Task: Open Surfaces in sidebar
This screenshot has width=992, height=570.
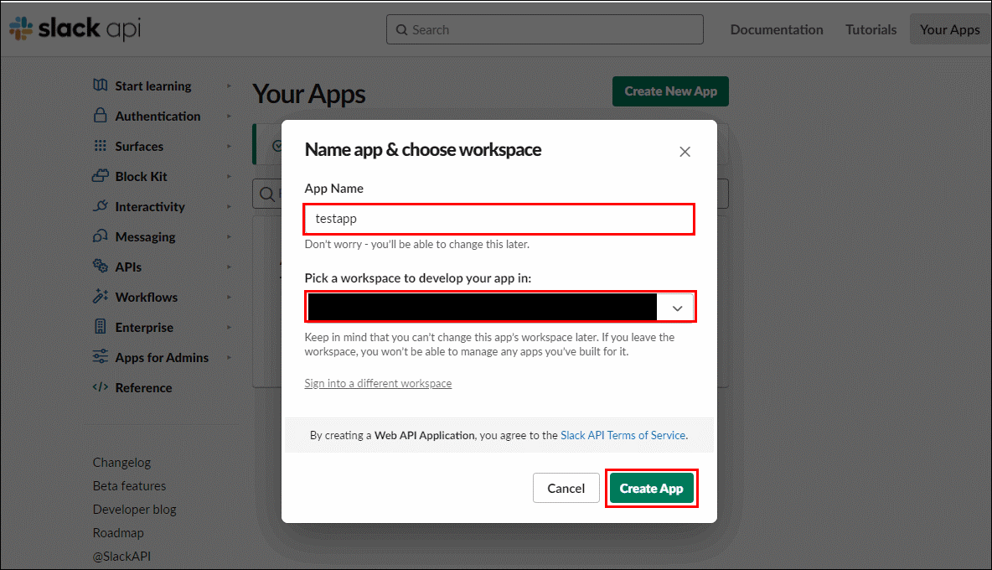Action: [x=139, y=146]
